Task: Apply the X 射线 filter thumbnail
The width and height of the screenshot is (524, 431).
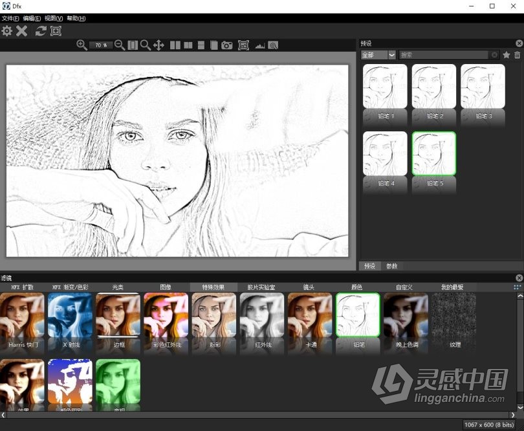Action: [70, 315]
